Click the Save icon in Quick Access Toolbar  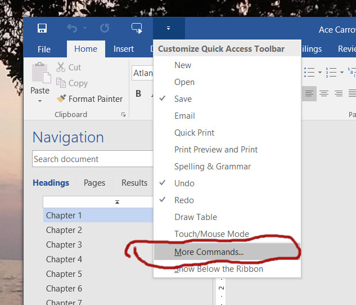pyautogui.click(x=42, y=28)
